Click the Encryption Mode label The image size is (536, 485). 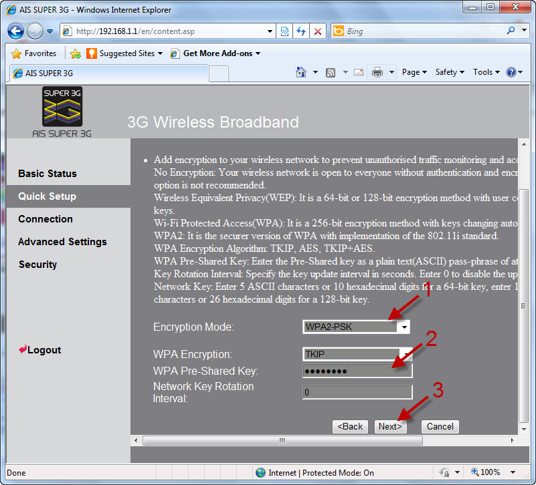(x=193, y=327)
